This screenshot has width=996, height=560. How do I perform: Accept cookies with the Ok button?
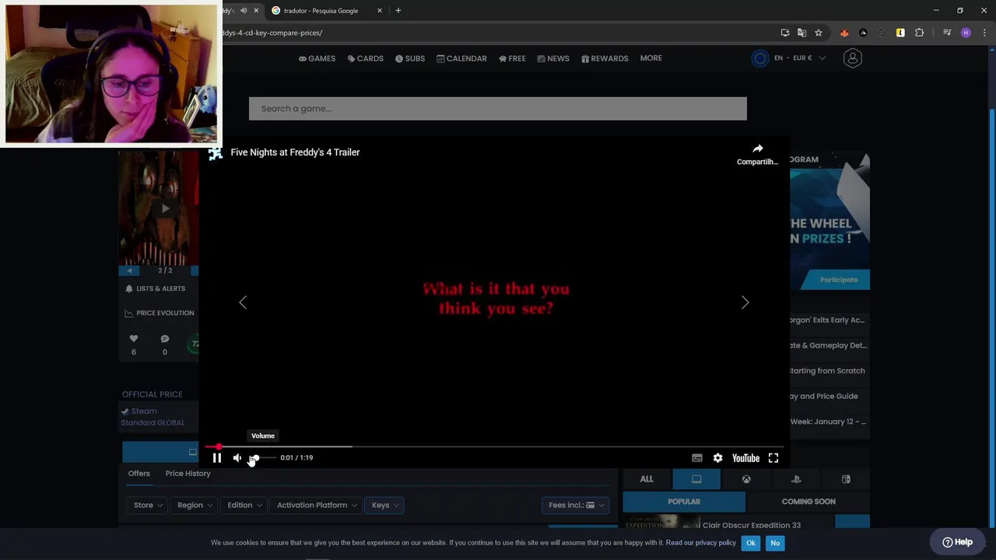pos(751,543)
